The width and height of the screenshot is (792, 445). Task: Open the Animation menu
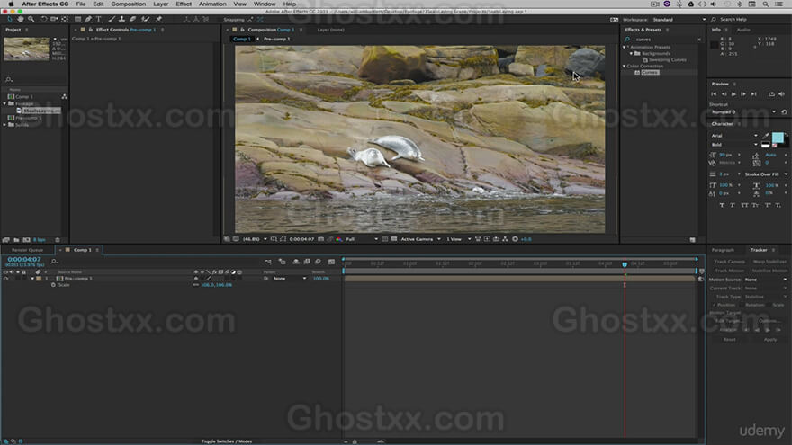click(x=212, y=4)
